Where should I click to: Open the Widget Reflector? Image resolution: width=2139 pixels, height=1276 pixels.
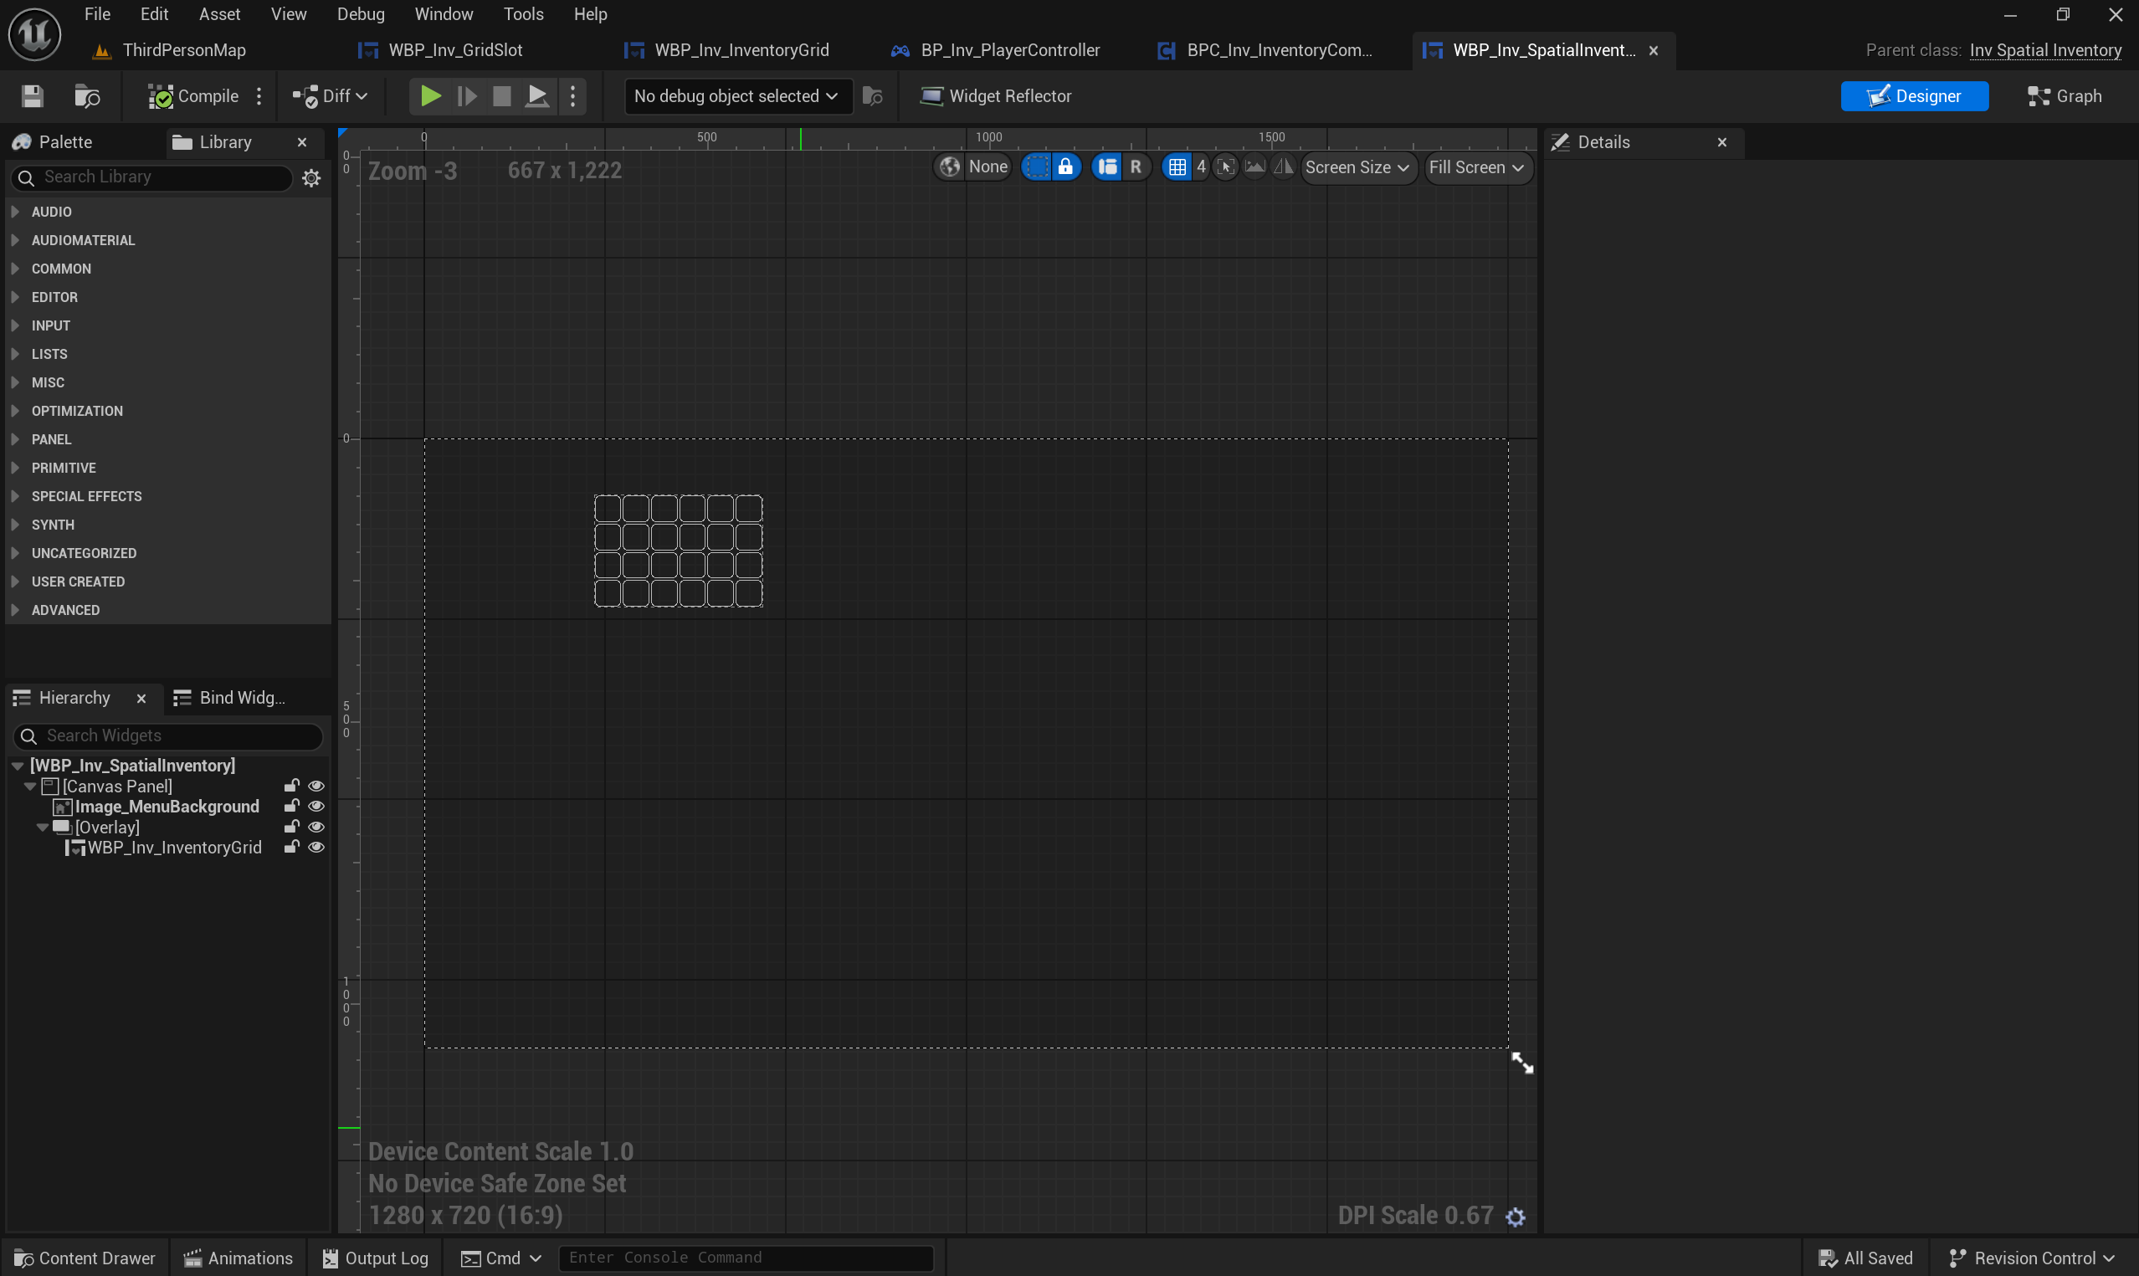coord(996,96)
